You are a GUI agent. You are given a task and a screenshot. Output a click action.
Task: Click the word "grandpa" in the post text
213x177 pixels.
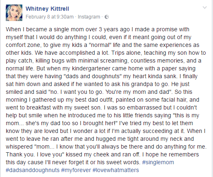click(x=142, y=84)
